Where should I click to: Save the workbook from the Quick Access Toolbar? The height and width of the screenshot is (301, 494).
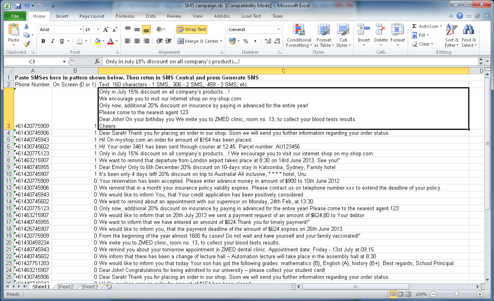click(x=18, y=6)
